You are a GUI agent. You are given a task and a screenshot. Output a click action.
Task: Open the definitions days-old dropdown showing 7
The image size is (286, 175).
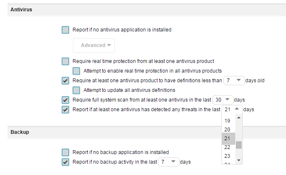(x=234, y=80)
